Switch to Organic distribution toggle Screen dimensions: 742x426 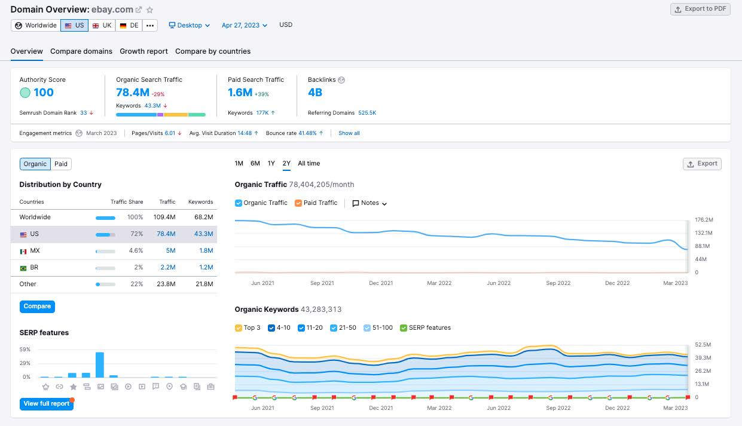[35, 164]
